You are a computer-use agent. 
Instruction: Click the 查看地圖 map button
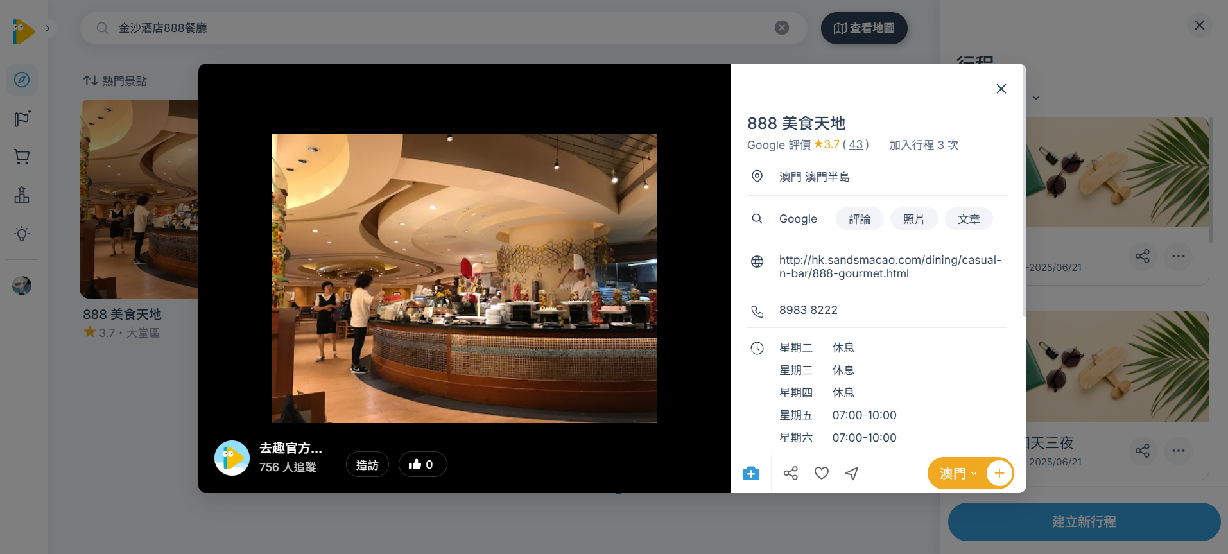coord(864,28)
